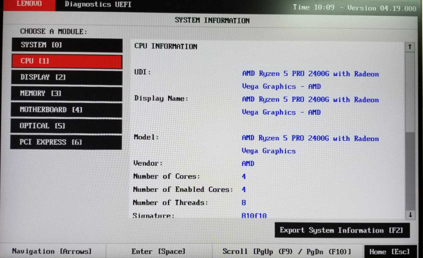
Task: Click Export System Information [F2] button
Action: click(342, 230)
